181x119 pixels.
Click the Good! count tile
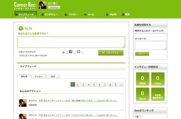[143, 94]
